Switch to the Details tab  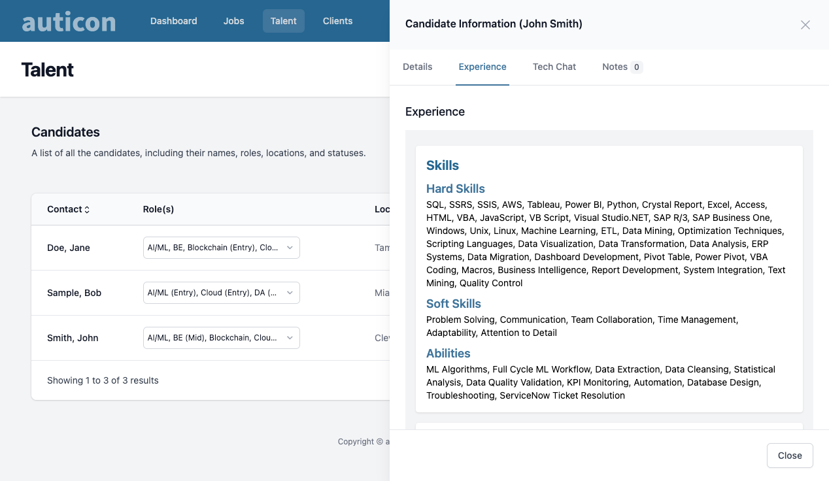pyautogui.click(x=417, y=67)
